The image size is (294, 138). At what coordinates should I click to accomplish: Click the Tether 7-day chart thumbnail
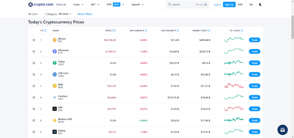pyautogui.click(x=234, y=63)
